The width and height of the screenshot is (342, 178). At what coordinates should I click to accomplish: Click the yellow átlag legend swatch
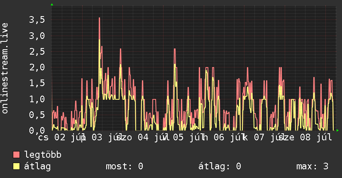(16, 166)
